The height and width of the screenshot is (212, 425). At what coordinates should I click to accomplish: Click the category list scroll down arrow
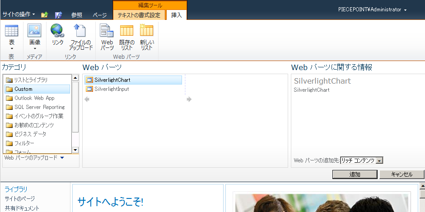[x=75, y=150]
